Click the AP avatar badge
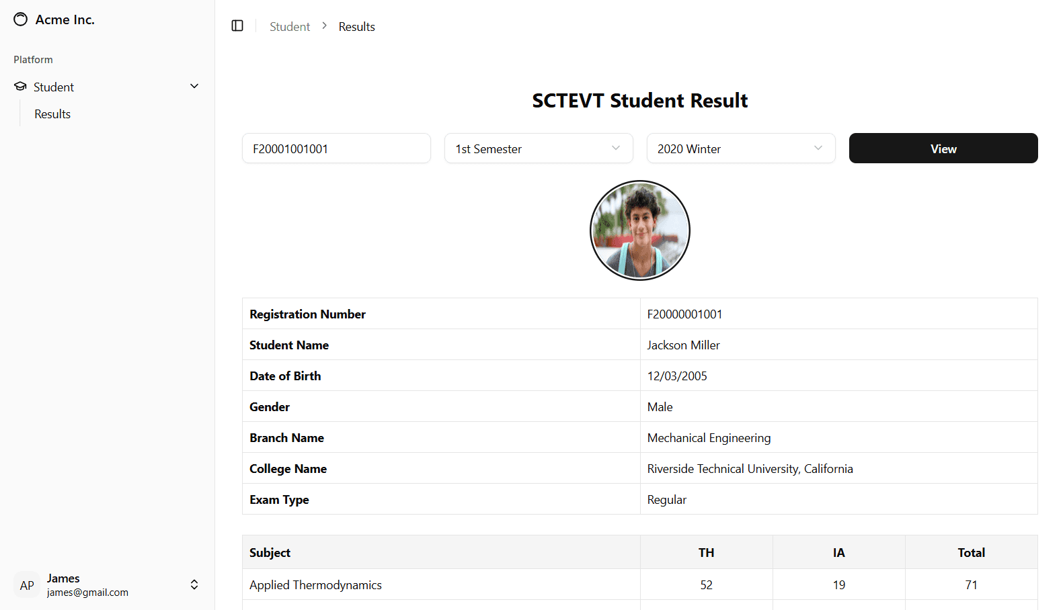Image resolution: width=1063 pixels, height=610 pixels. tap(27, 585)
